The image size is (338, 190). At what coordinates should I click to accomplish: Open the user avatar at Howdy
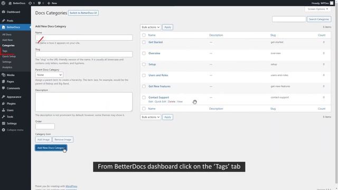[332, 3]
